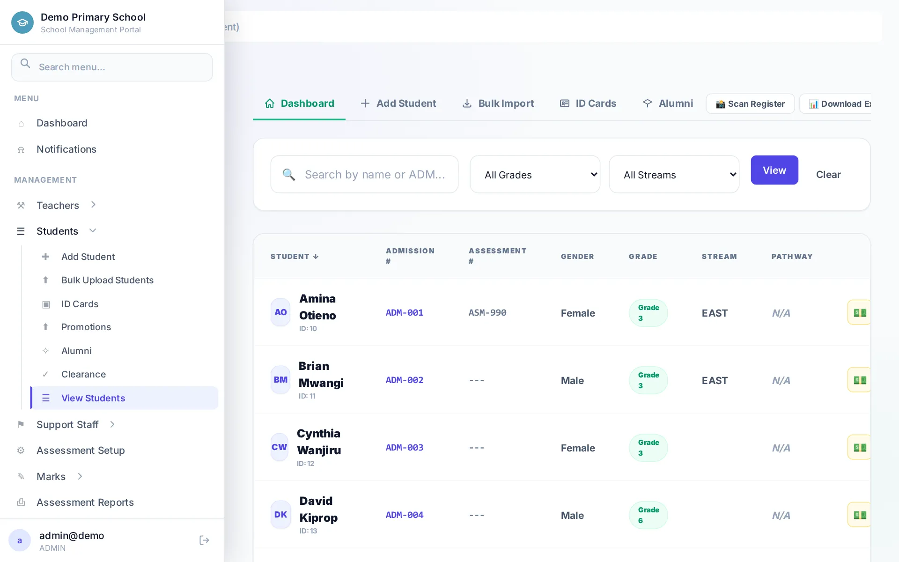Click the BM avatar badge

pyautogui.click(x=280, y=380)
